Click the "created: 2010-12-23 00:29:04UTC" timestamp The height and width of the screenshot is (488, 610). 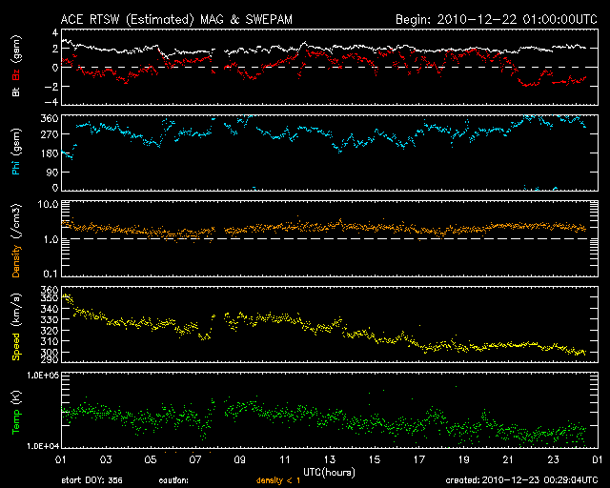pos(521,480)
